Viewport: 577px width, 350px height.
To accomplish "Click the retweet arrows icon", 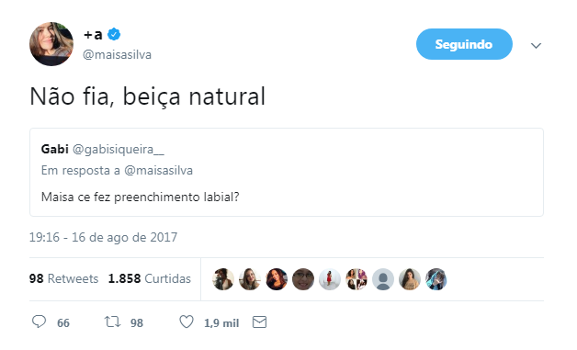I will pos(112,322).
